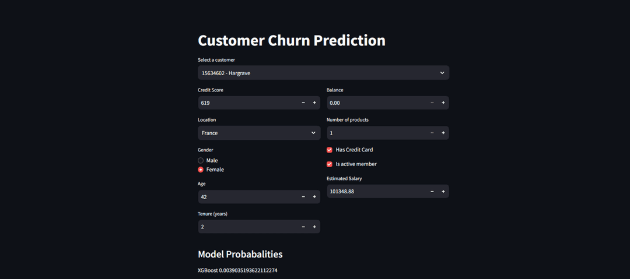Decrease Tenure years with minus
The width and height of the screenshot is (630, 279).
tap(303, 227)
